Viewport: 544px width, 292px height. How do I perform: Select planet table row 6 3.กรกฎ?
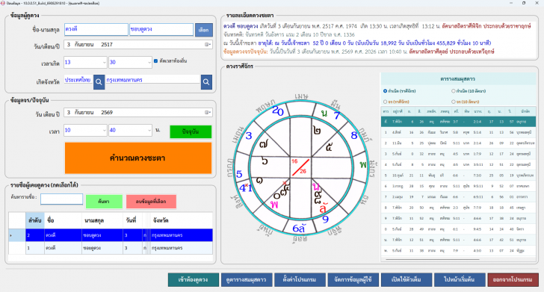pyautogui.click(x=458, y=186)
